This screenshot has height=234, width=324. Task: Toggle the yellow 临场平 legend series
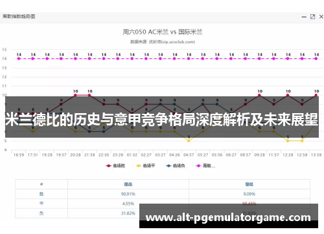click(x=145, y=165)
